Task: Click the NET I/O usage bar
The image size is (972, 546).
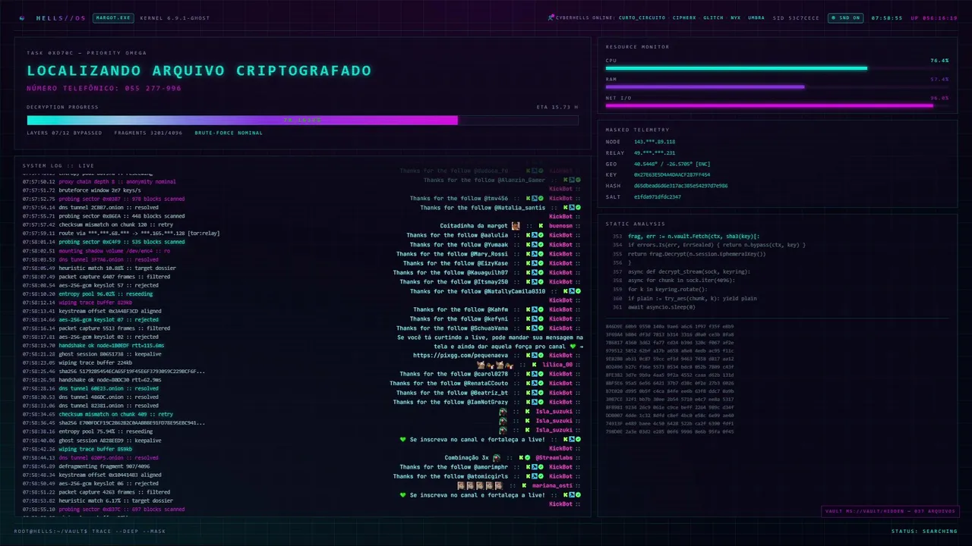Action: pos(777,105)
